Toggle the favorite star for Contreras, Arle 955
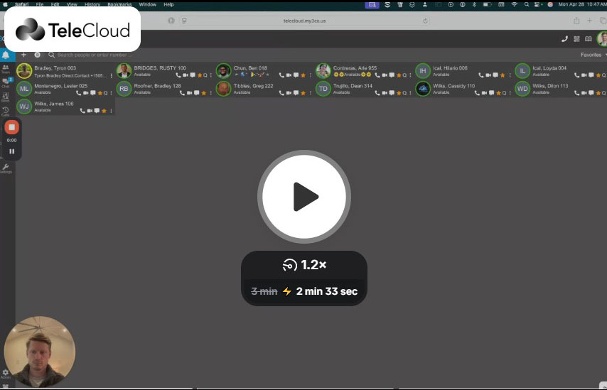Screen dimensions: 607x390 pyautogui.click(x=399, y=75)
